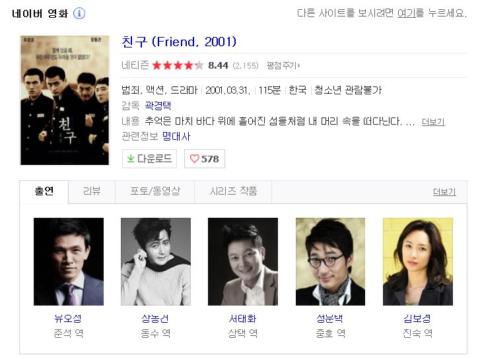Click the star rating icons
The height and width of the screenshot is (359, 480).
pyautogui.click(x=178, y=65)
